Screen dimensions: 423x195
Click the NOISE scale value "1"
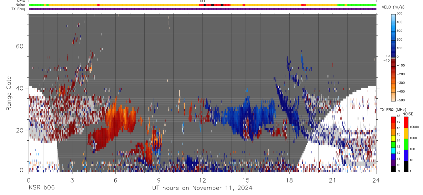[x=410, y=171]
